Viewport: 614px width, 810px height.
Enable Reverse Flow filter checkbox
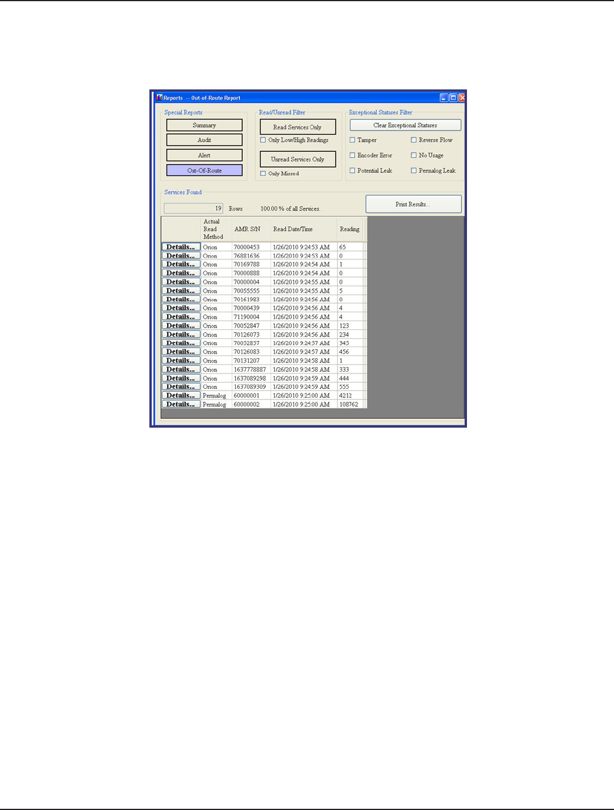413,140
